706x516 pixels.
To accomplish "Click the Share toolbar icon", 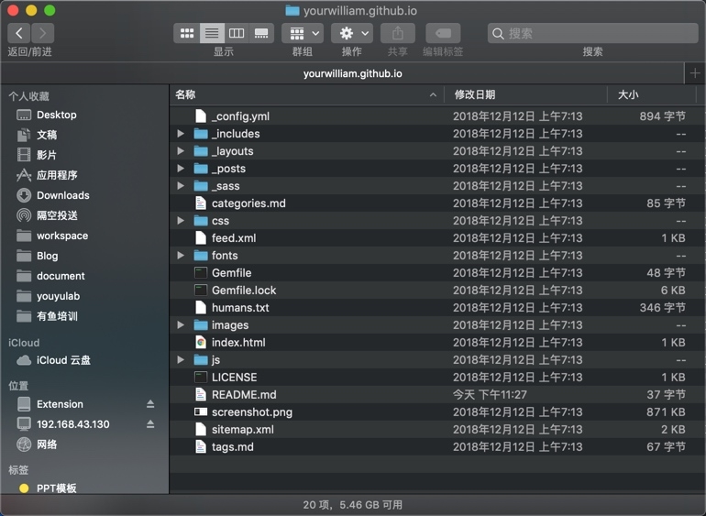I will coord(397,33).
